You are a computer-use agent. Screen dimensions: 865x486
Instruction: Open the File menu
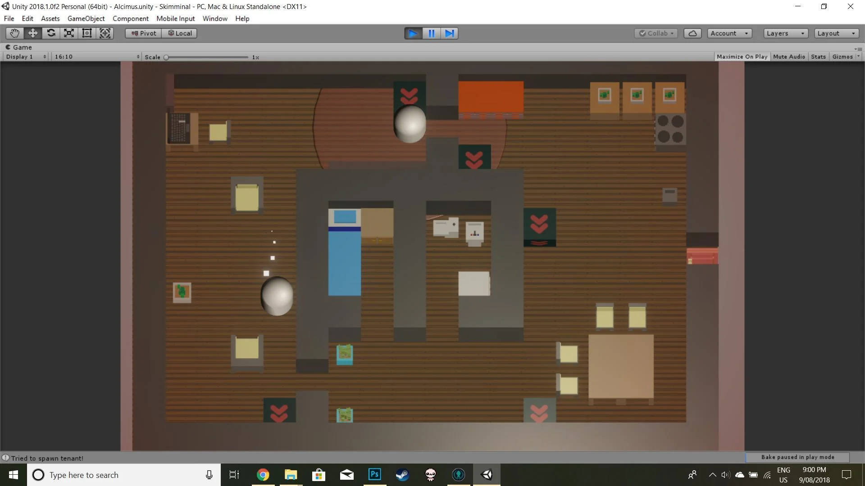pos(9,18)
